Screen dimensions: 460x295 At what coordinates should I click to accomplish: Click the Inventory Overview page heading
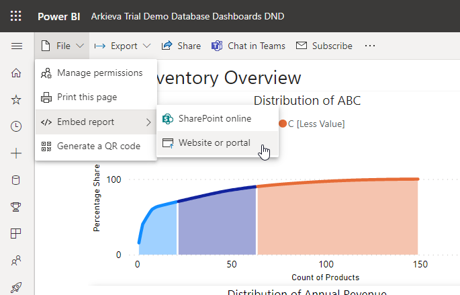229,78
